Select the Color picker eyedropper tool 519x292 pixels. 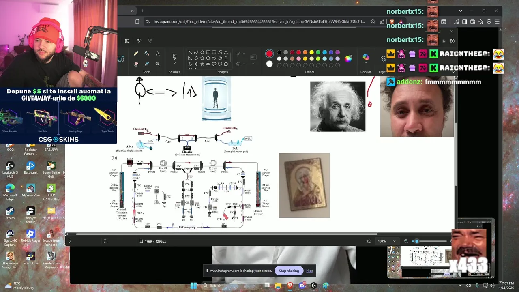[x=147, y=64]
